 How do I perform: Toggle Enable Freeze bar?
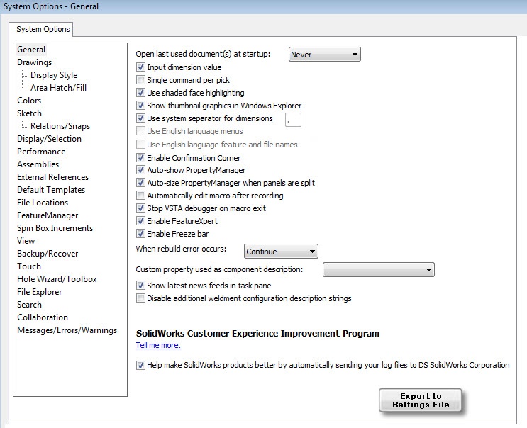[x=140, y=234]
